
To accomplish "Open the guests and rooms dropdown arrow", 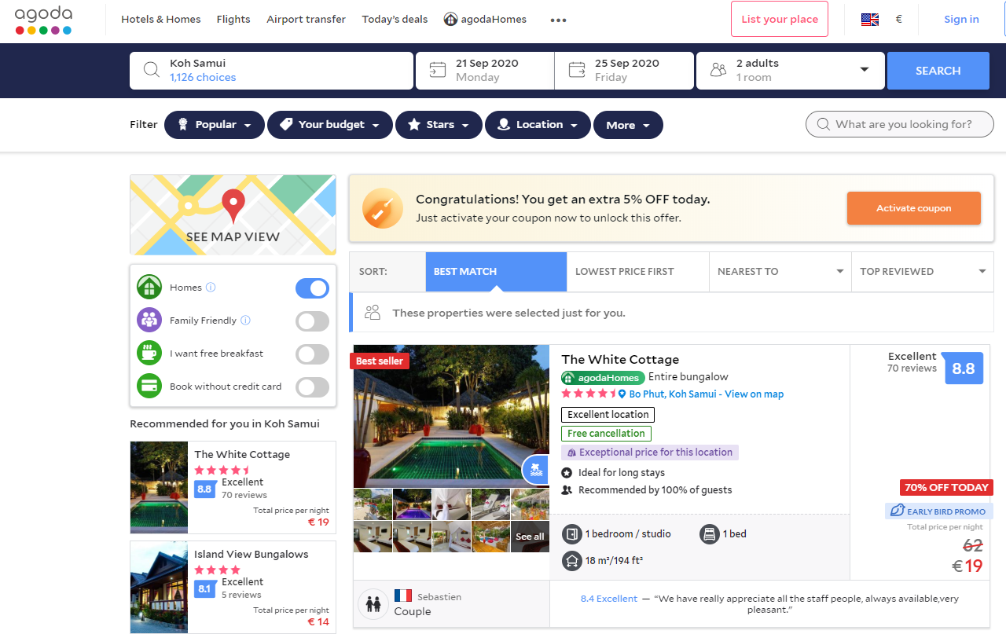I will click(x=865, y=70).
